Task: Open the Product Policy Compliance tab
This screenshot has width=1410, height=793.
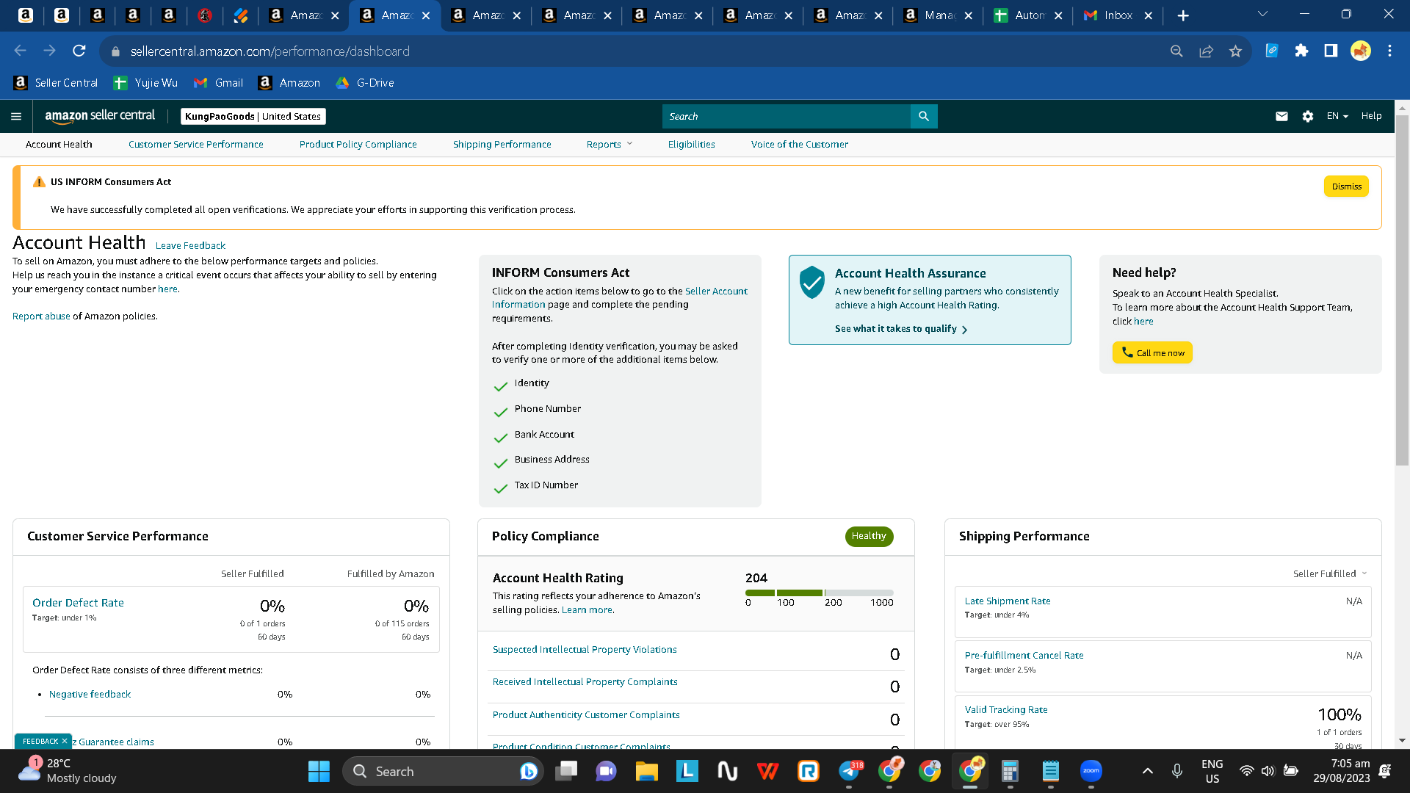Action: [358, 145]
